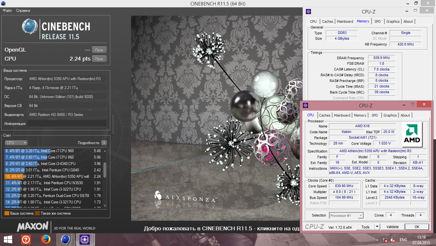Viewport: 436px width, 246px height.
Task: Click the Tools button in CPU-Z
Action: [365, 227]
